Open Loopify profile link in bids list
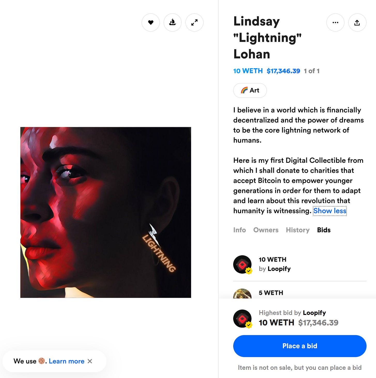The height and width of the screenshot is (378, 376). pyautogui.click(x=279, y=269)
